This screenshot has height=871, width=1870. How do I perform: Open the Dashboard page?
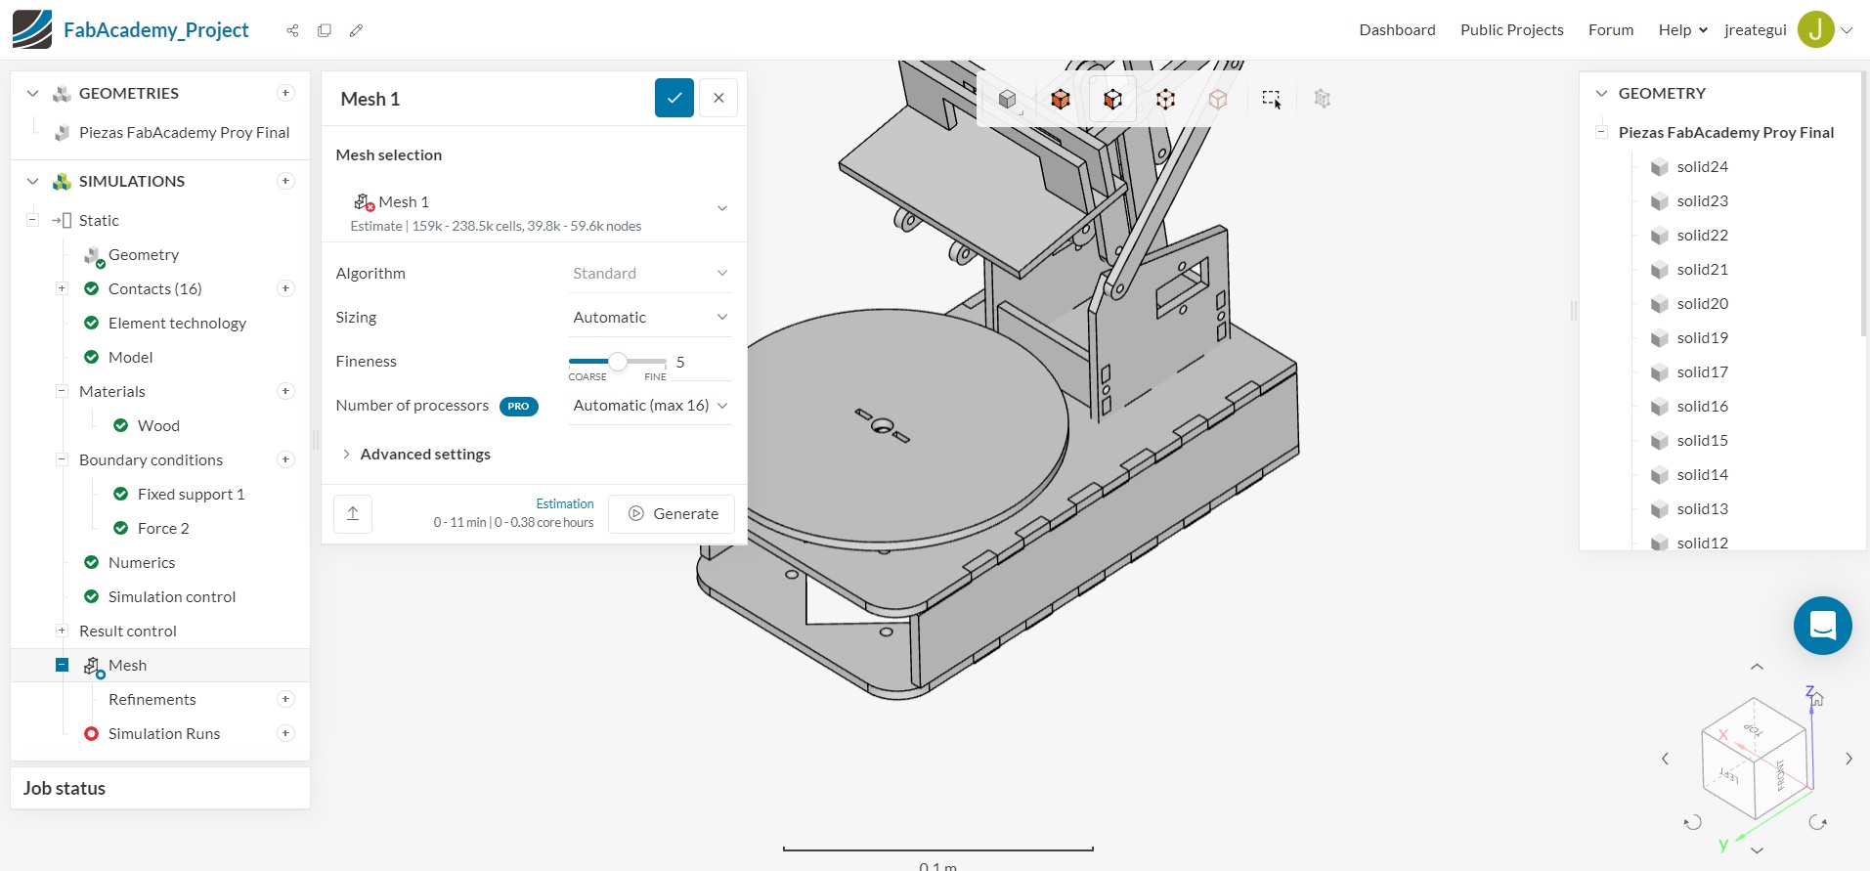tap(1397, 29)
